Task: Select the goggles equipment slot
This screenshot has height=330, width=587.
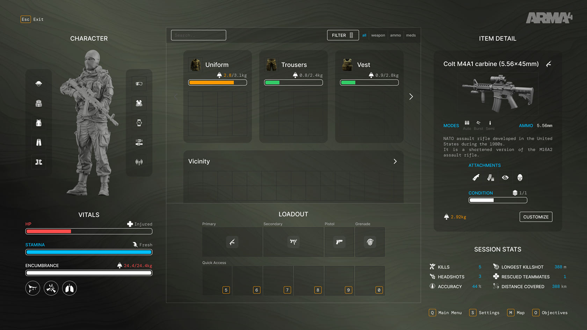Action: (x=139, y=83)
